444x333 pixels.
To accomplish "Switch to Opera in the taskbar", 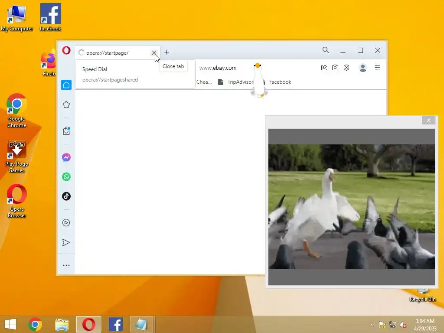I will pyautogui.click(x=88, y=324).
